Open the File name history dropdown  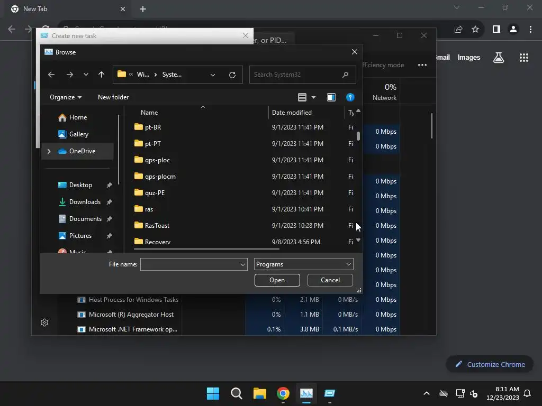(x=242, y=264)
